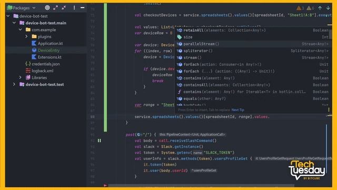This screenshot has height=190, width=337.
Task: Collapse the device-bot-test.main module
Action: (x=14, y=23)
